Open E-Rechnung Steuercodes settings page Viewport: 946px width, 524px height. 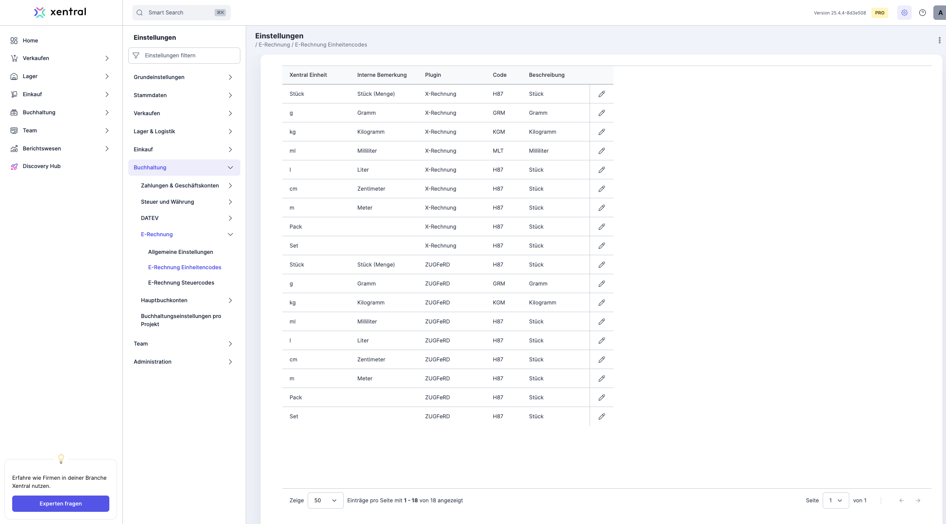(x=181, y=283)
